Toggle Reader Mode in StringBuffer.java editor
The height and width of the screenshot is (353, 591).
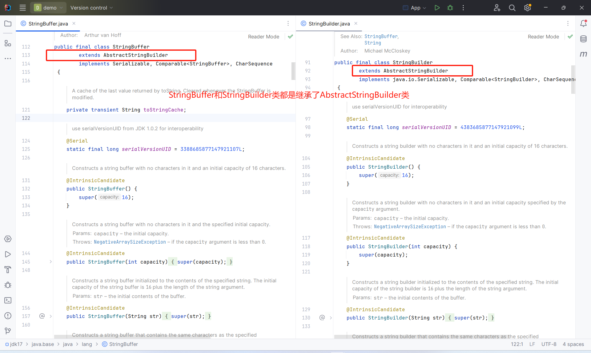pos(263,37)
